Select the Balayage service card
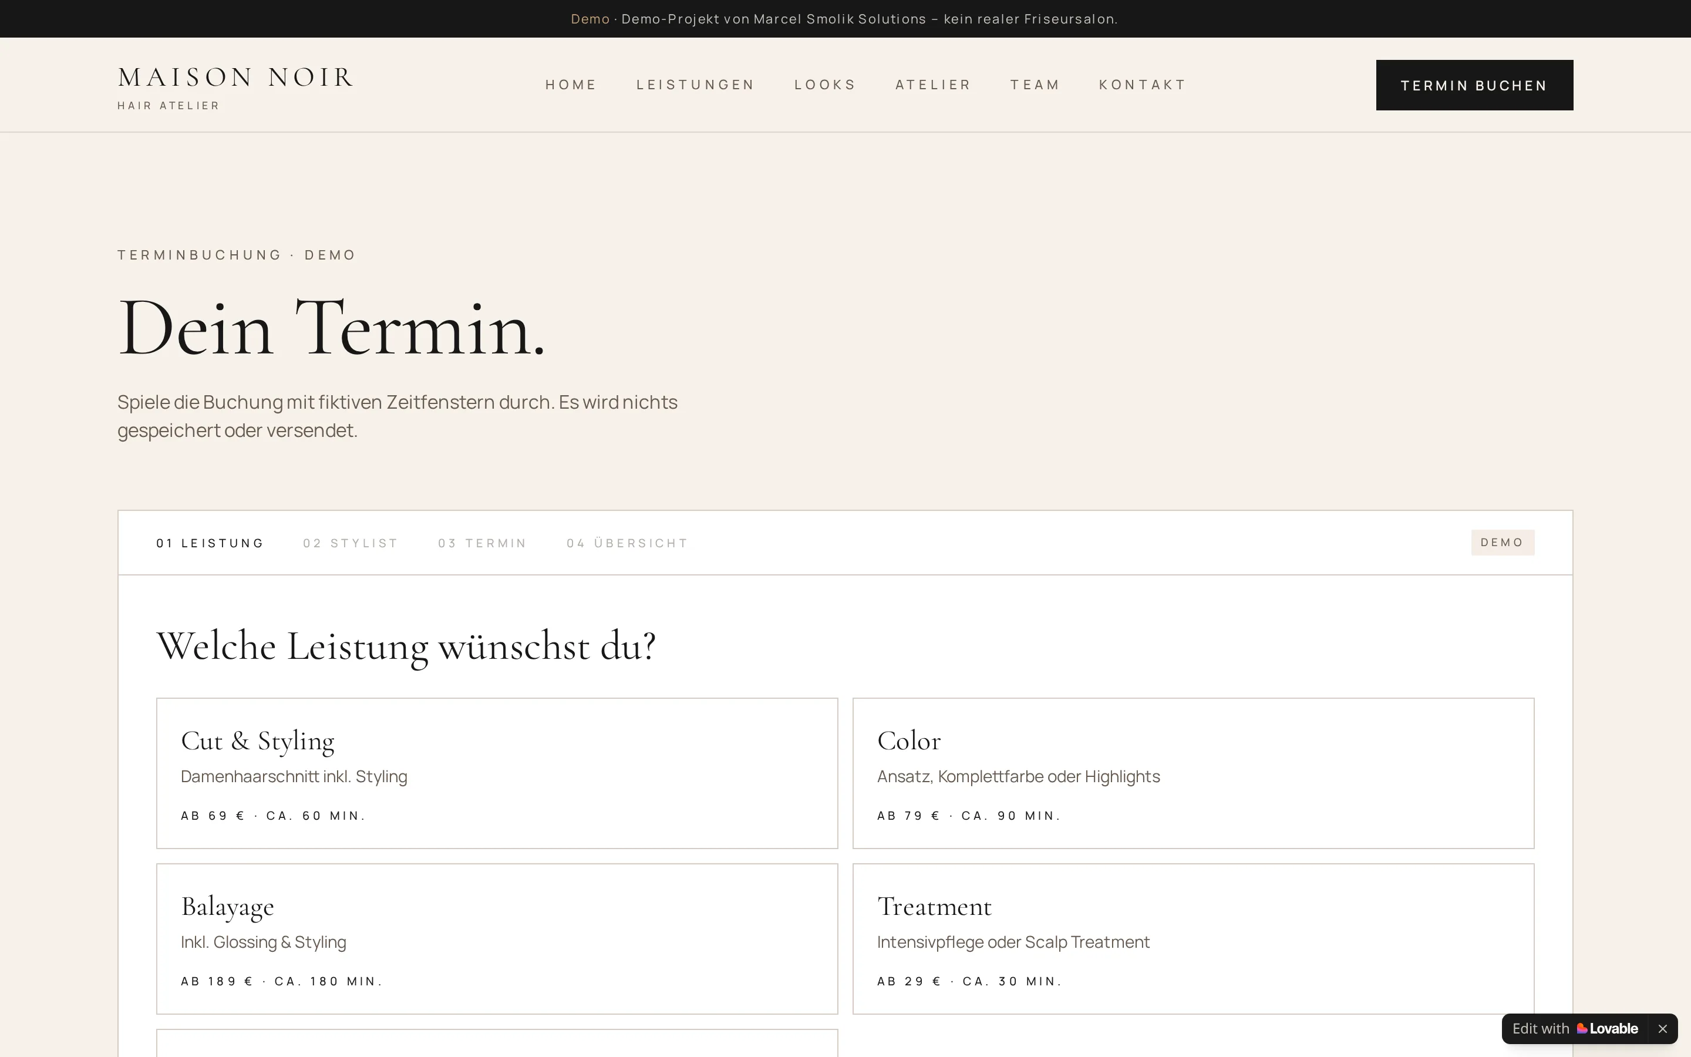 (497, 939)
